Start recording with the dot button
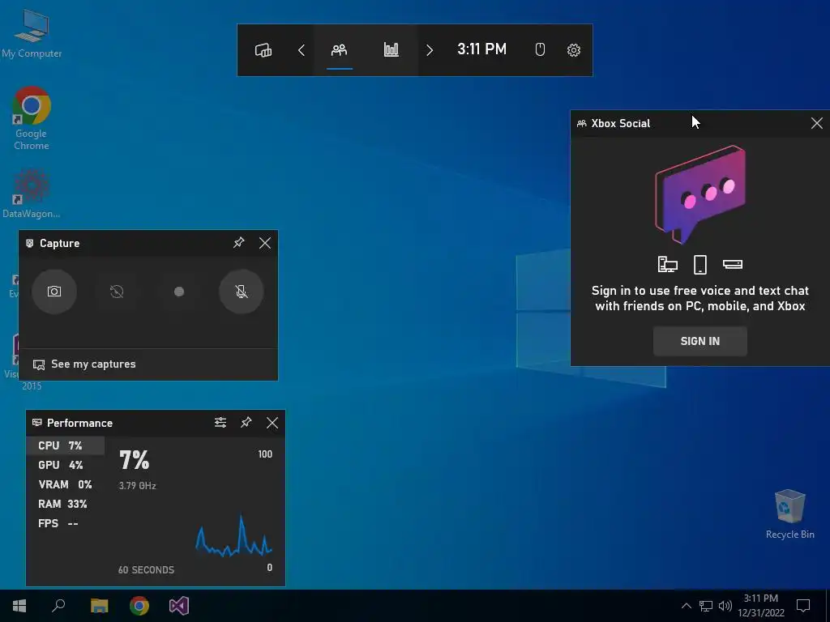Image resolution: width=830 pixels, height=622 pixels. 179,292
